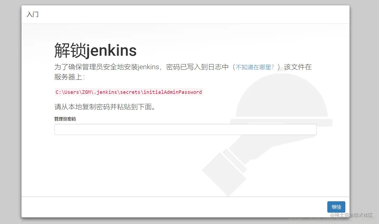Image resolution: width=379 pixels, height=224 pixels.
Task: Click the 密码已写入到日志中 phrase
Action: (197, 67)
